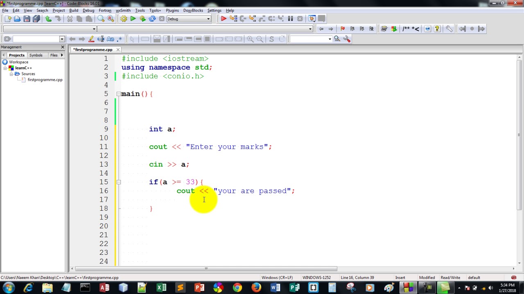Run the program with green play icon
This screenshot has width=524, height=294.
(x=133, y=19)
